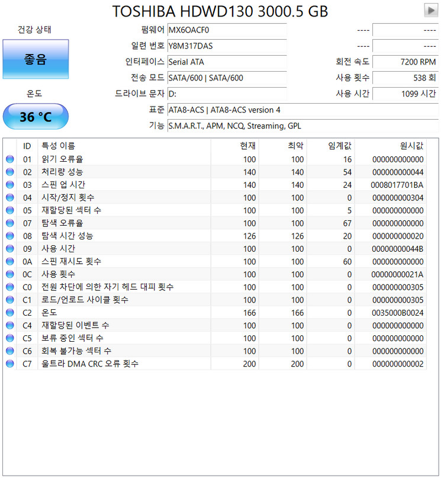Click the 임계값 column header
The width and height of the screenshot is (444, 478).
(x=331, y=146)
